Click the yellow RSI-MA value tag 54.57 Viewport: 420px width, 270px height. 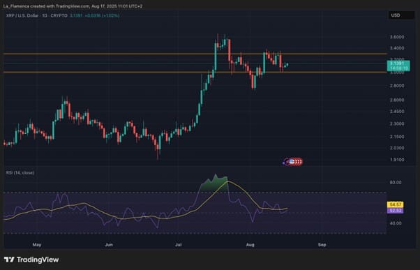click(x=396, y=204)
